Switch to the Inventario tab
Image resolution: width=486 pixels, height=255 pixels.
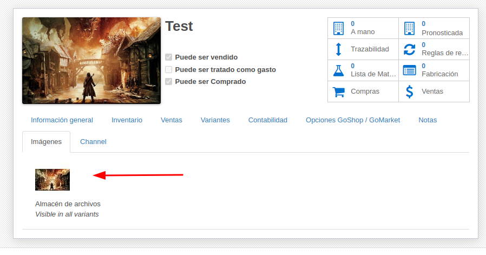[127, 120]
